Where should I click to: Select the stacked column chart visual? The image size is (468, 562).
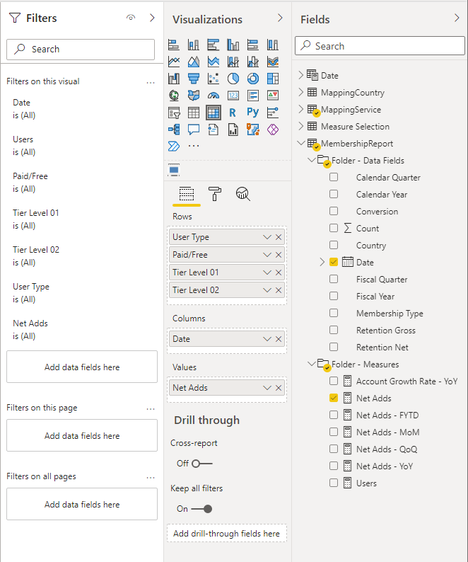(194, 45)
